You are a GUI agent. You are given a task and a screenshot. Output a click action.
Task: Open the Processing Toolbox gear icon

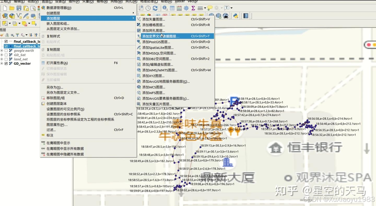(x=186, y=8)
